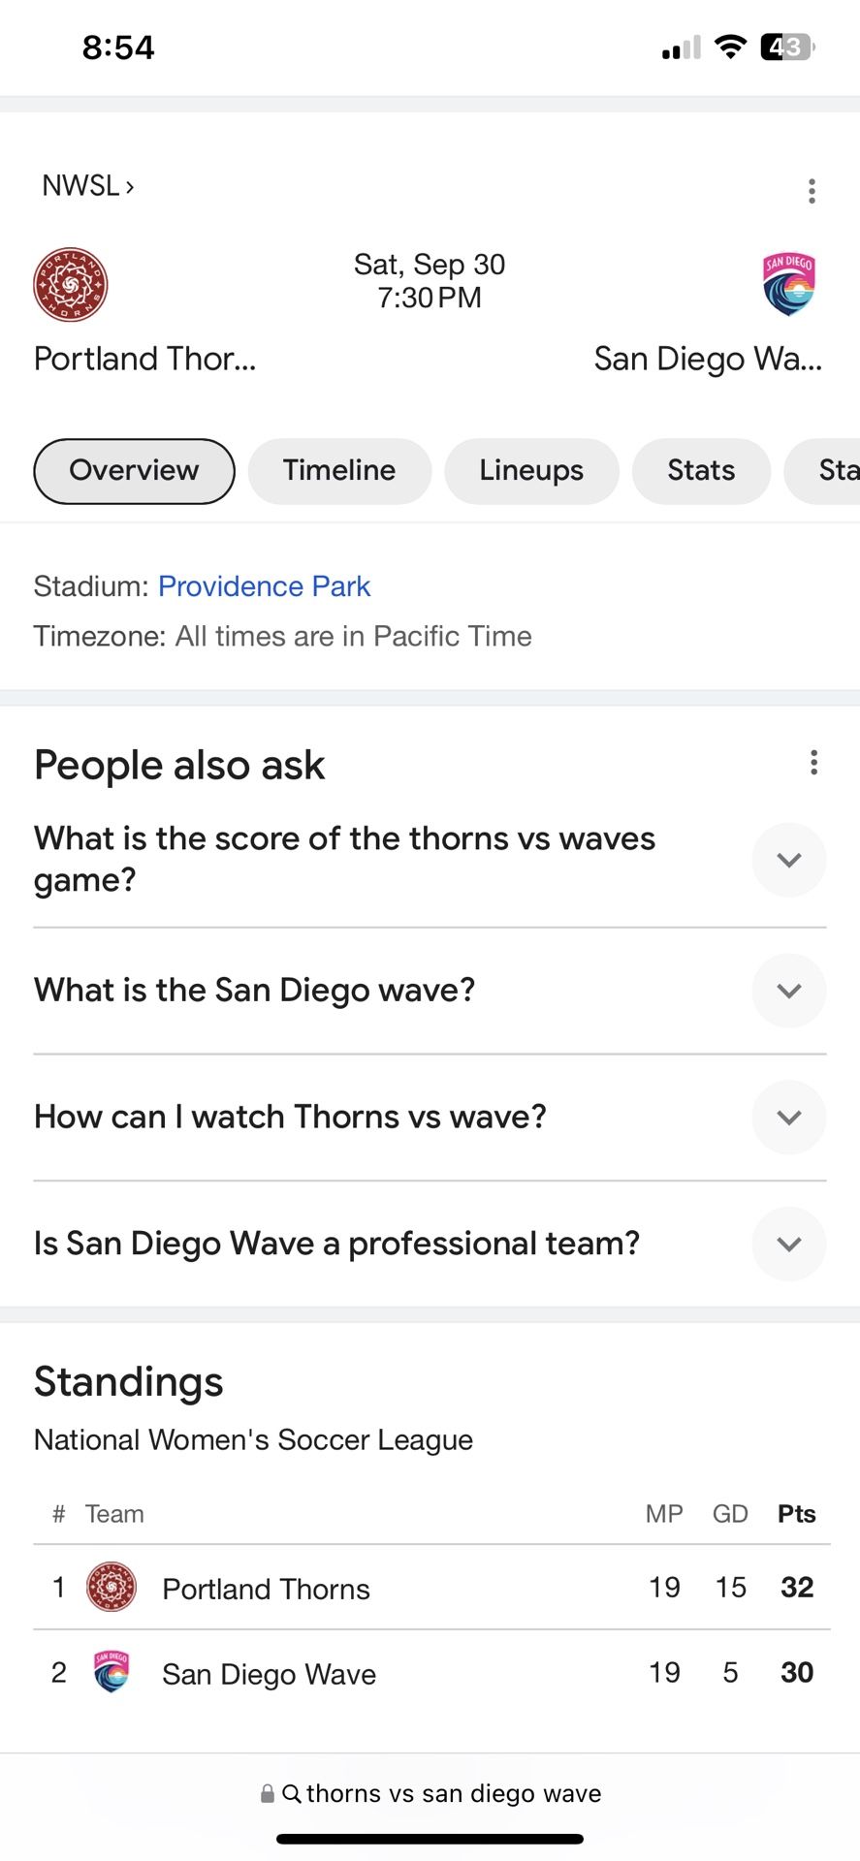Switch to the Timeline tab

[339, 471]
